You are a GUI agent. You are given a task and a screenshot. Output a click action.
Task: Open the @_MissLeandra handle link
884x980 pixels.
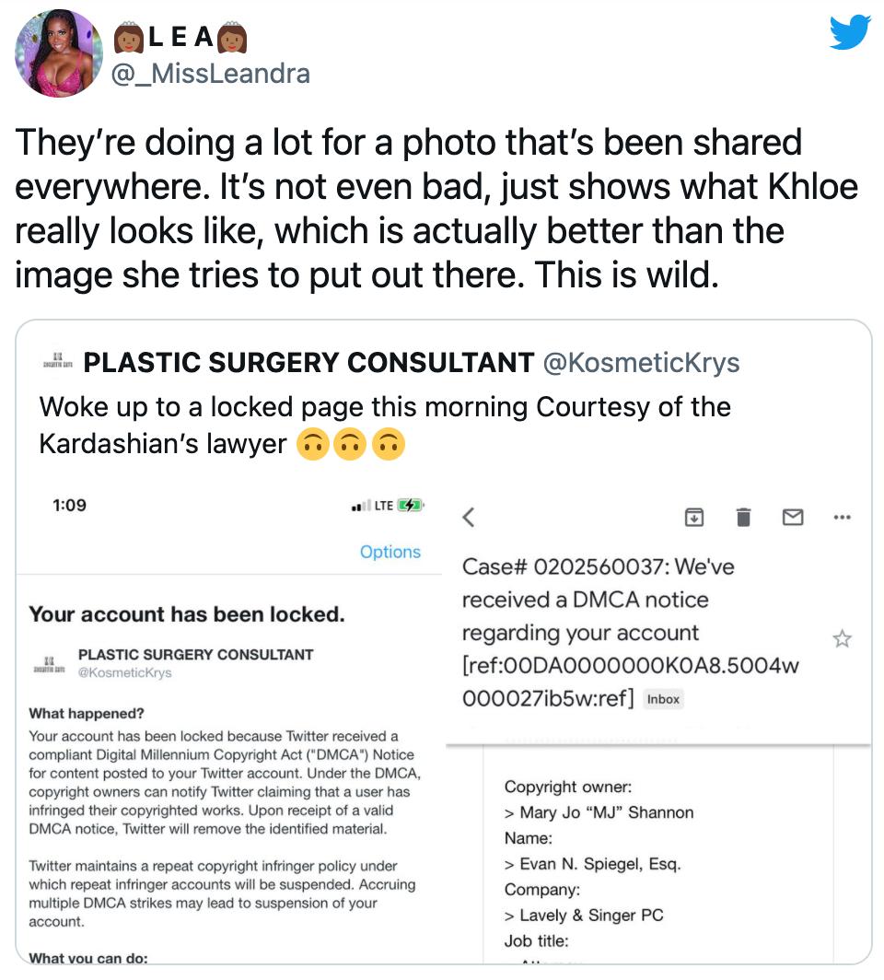210,73
